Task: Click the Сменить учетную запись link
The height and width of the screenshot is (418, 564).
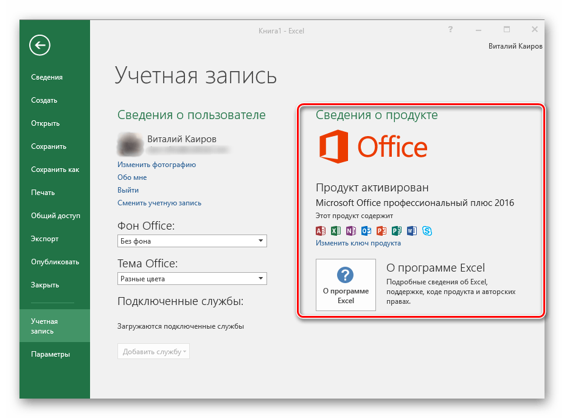Action: coord(159,203)
